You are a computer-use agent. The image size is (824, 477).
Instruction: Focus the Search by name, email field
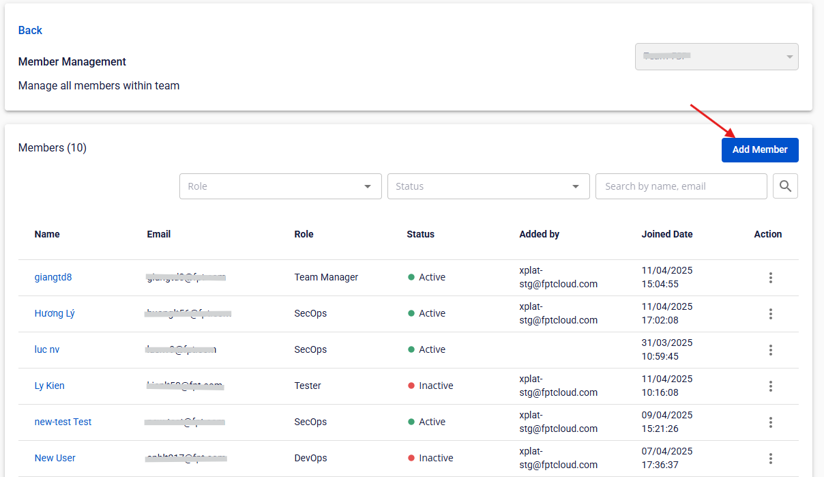pyautogui.click(x=681, y=186)
